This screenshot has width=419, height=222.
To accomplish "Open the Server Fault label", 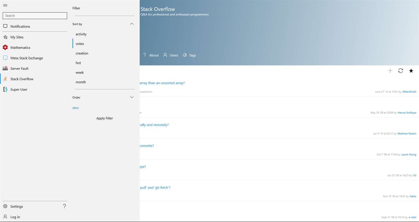I will tap(19, 69).
